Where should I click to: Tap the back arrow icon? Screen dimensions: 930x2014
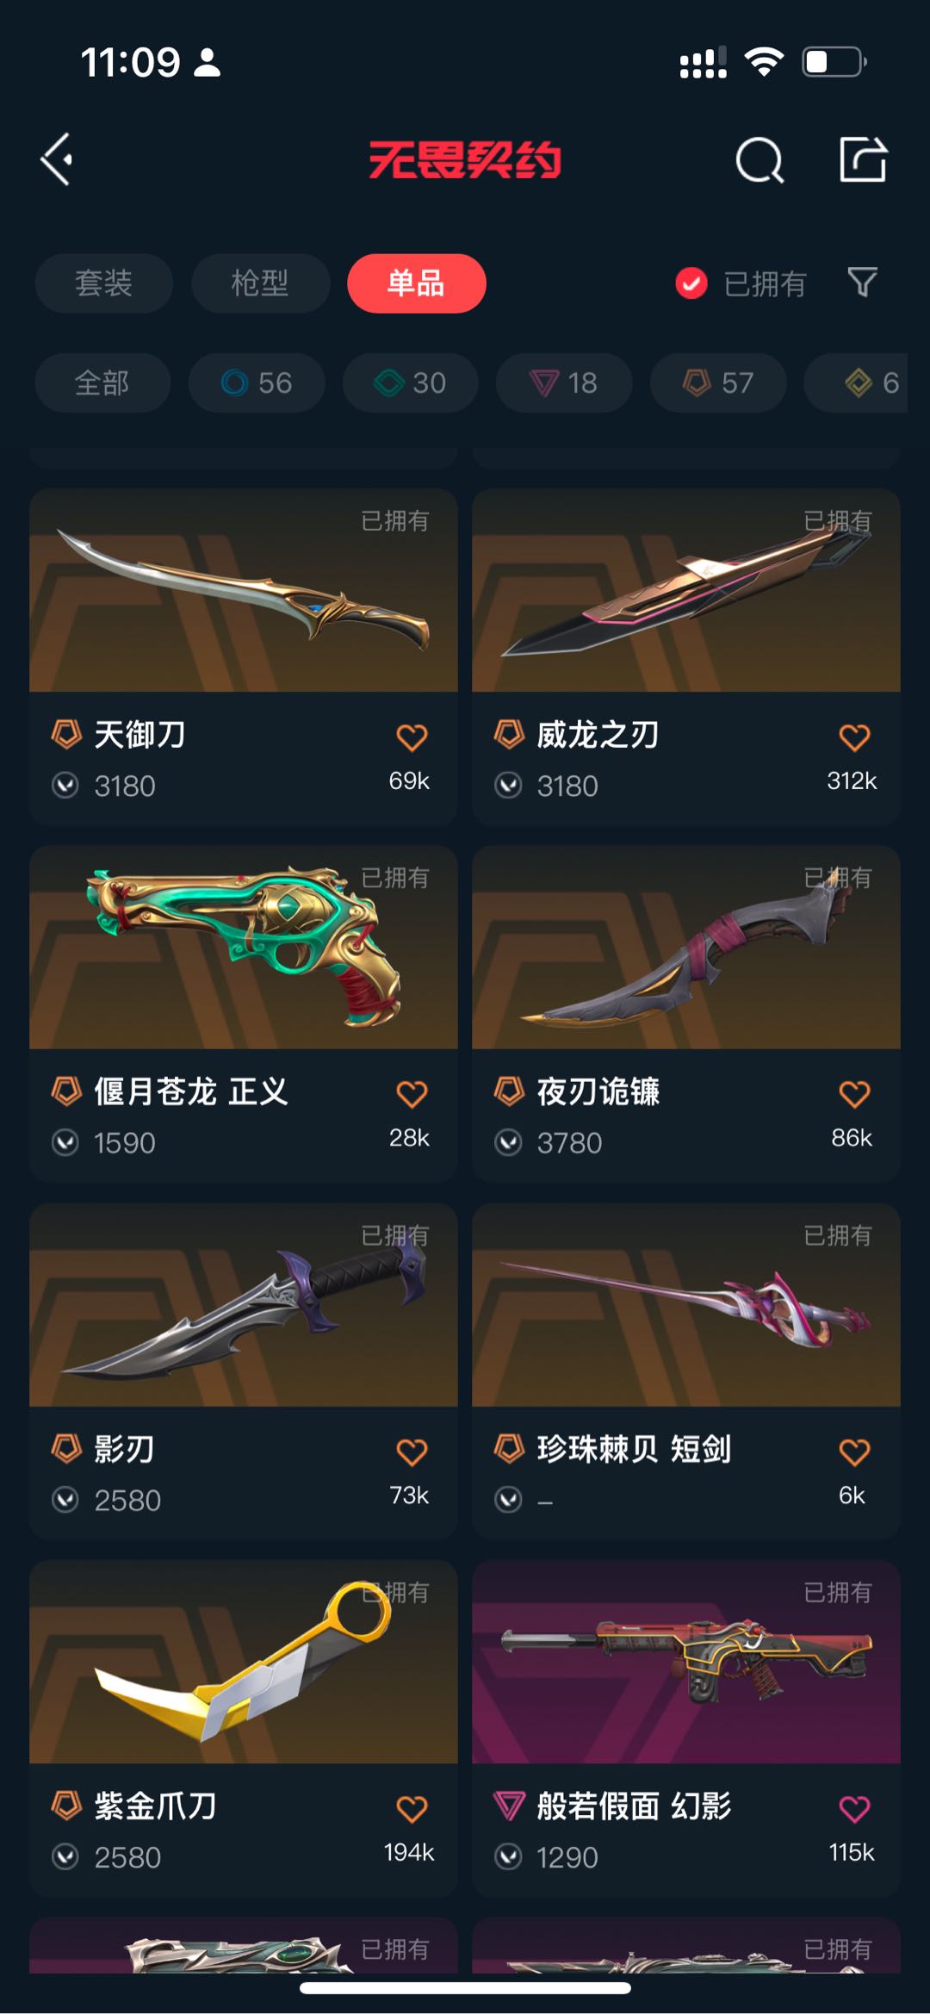click(57, 159)
